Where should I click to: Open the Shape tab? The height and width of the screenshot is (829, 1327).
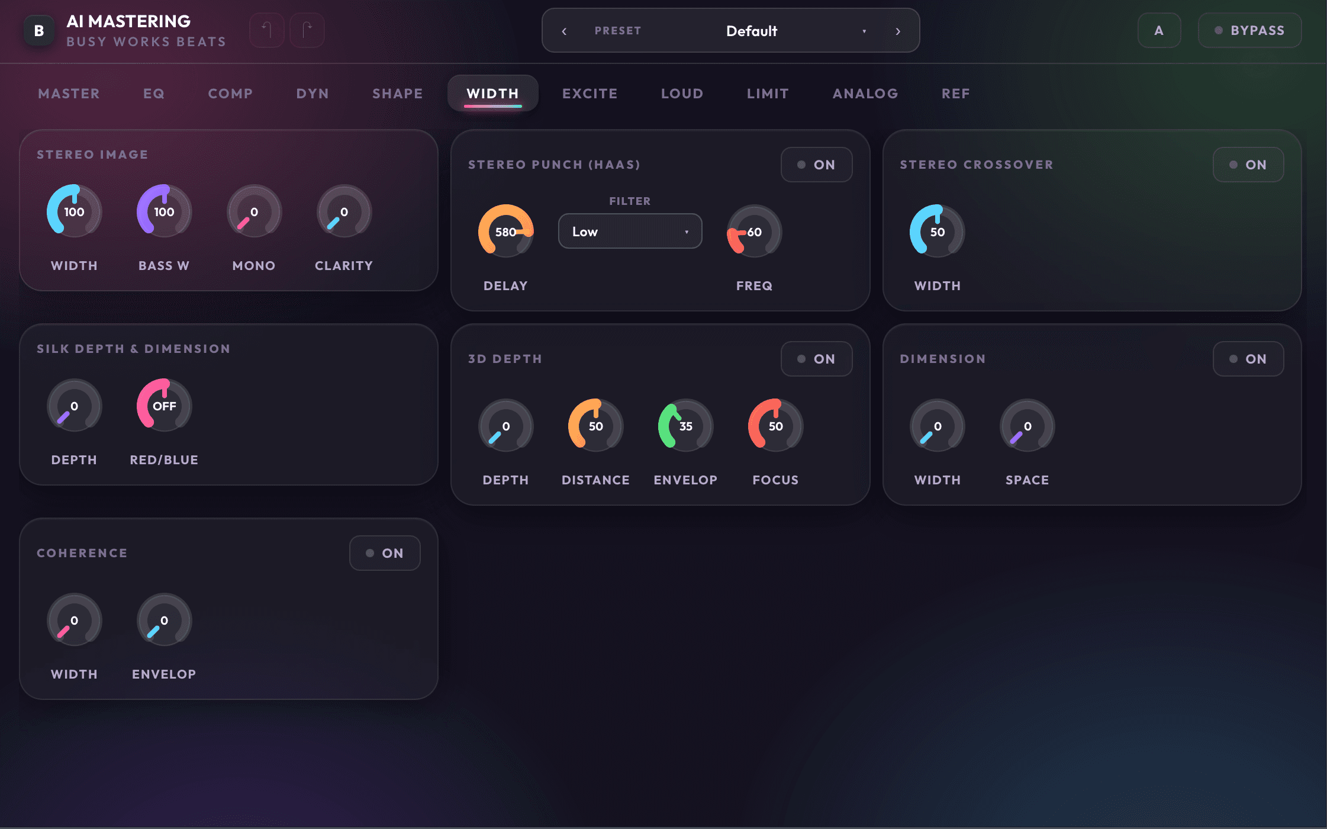pyautogui.click(x=398, y=94)
